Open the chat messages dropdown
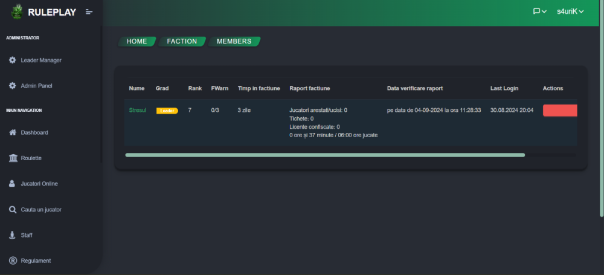 [539, 11]
